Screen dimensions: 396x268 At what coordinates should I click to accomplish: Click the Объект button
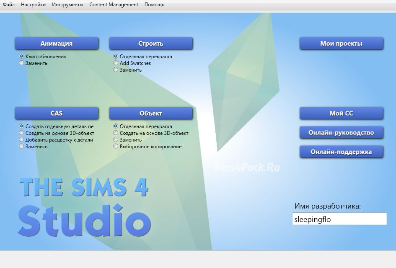pos(151,113)
